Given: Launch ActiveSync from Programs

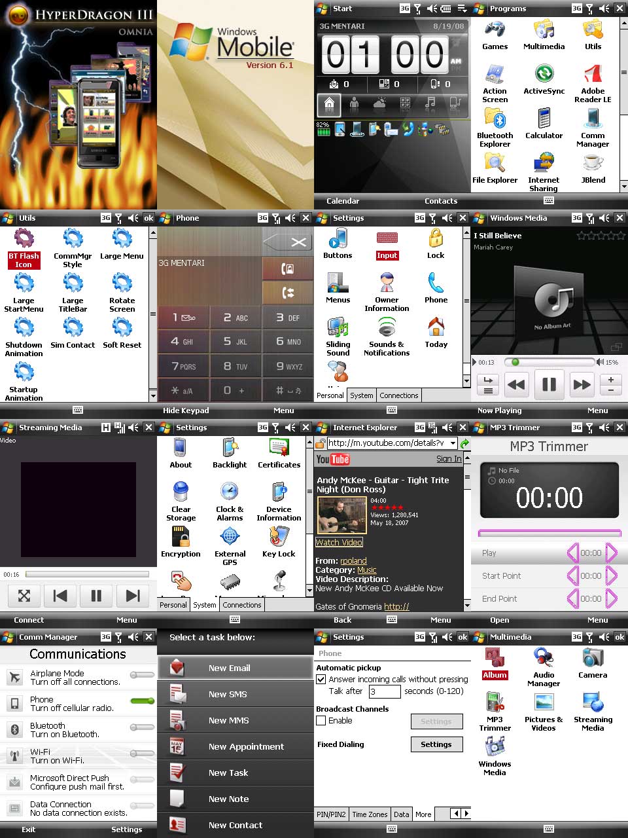Looking at the screenshot, I should pyautogui.click(x=544, y=80).
